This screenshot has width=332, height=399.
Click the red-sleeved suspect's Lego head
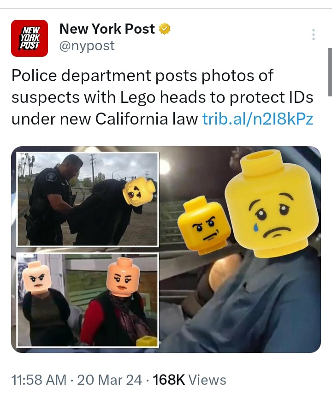[123, 277]
